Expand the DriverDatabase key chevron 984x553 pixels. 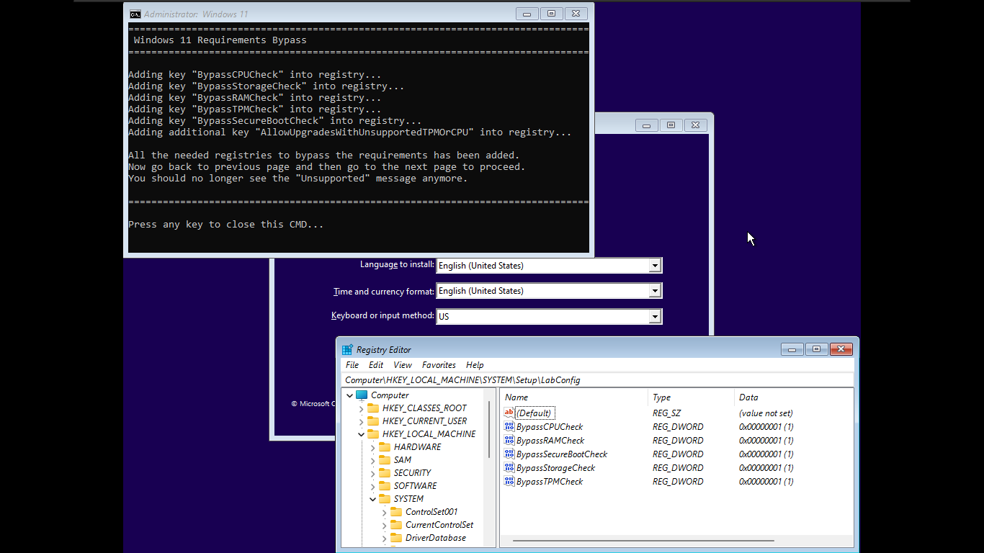coord(385,538)
